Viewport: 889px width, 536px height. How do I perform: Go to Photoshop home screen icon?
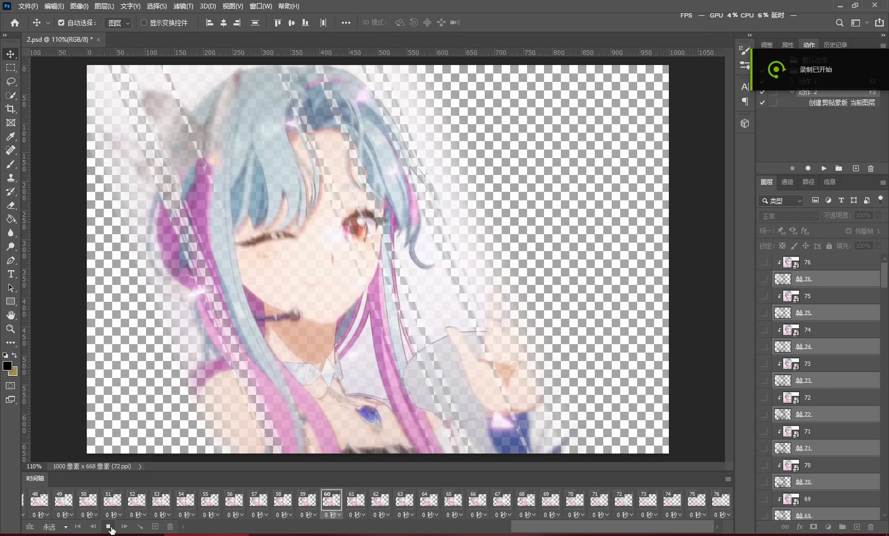point(15,23)
